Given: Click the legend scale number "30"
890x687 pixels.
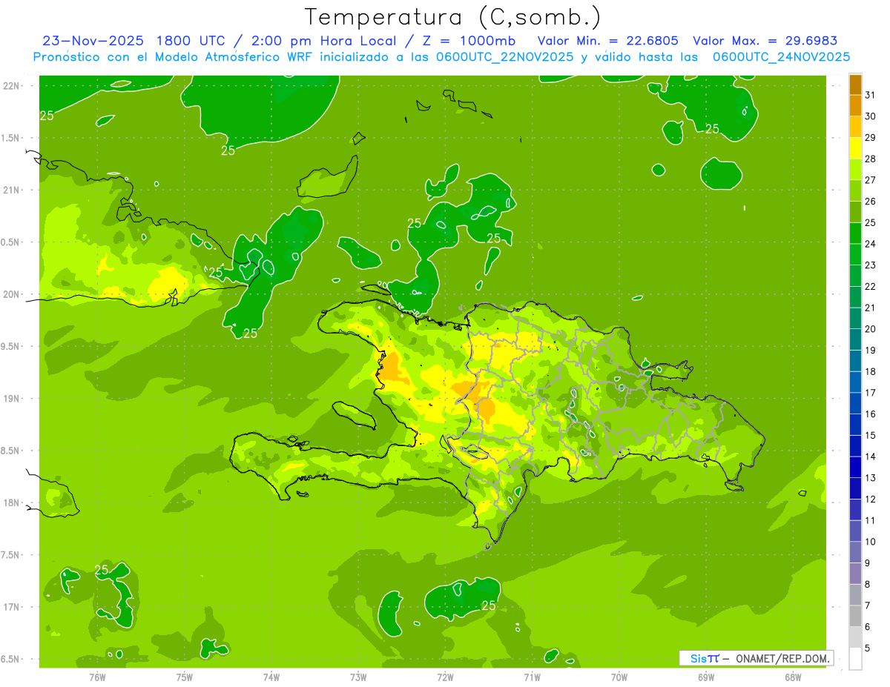Looking at the screenshot, I should [x=871, y=116].
